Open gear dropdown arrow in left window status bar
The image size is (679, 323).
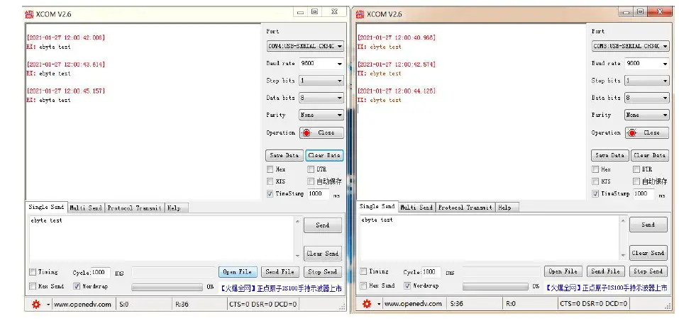point(48,305)
